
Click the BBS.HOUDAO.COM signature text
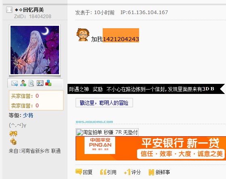(x=95, y=122)
